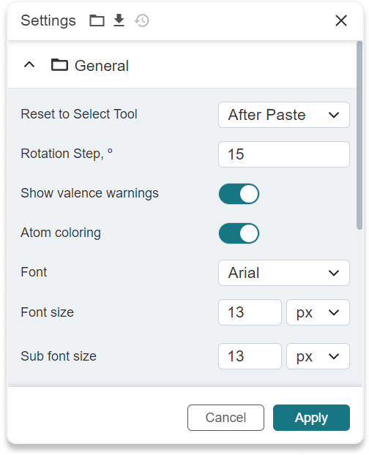Open Sub font size unit dropdown
The height and width of the screenshot is (455, 369).
pos(318,356)
